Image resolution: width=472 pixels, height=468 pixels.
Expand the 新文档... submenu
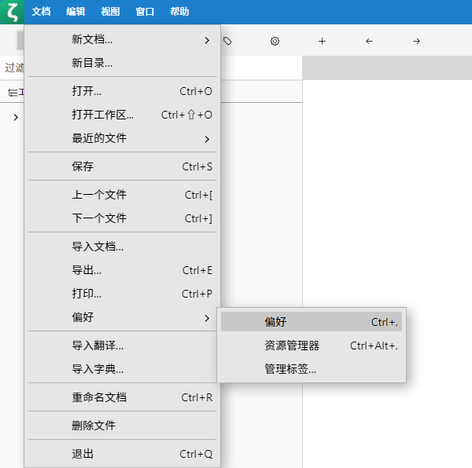pyautogui.click(x=122, y=40)
